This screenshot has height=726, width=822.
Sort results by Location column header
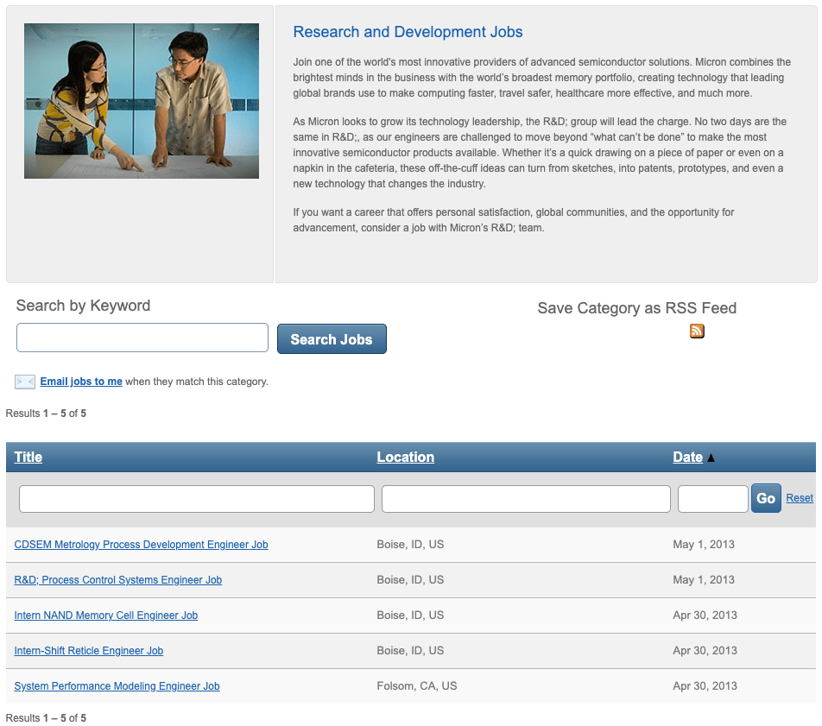pyautogui.click(x=405, y=457)
